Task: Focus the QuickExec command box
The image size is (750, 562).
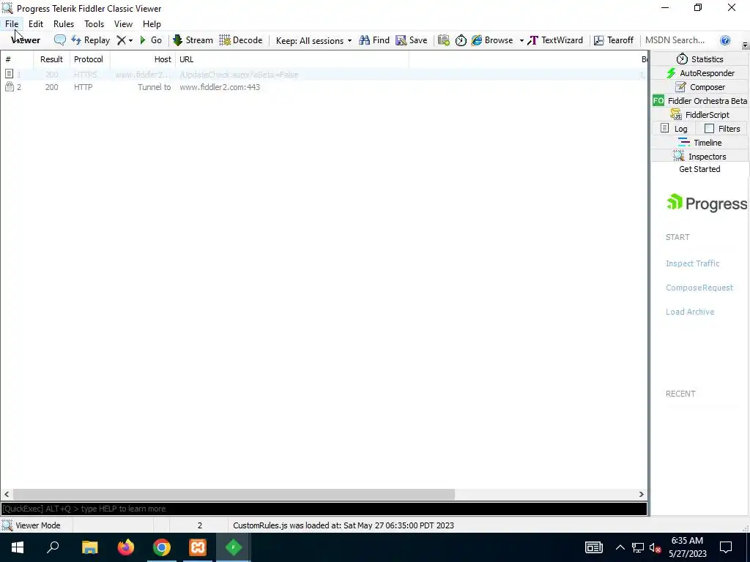Action: (x=324, y=509)
